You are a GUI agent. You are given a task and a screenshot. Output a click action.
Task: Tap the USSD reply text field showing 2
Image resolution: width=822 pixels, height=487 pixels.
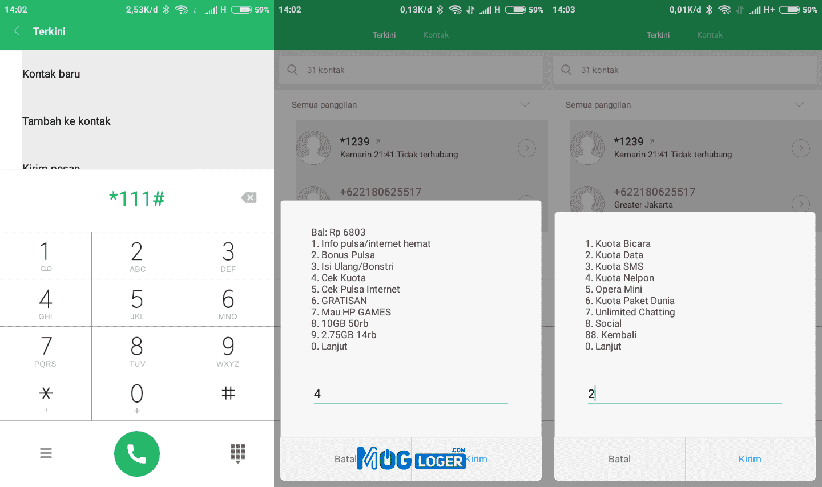684,394
